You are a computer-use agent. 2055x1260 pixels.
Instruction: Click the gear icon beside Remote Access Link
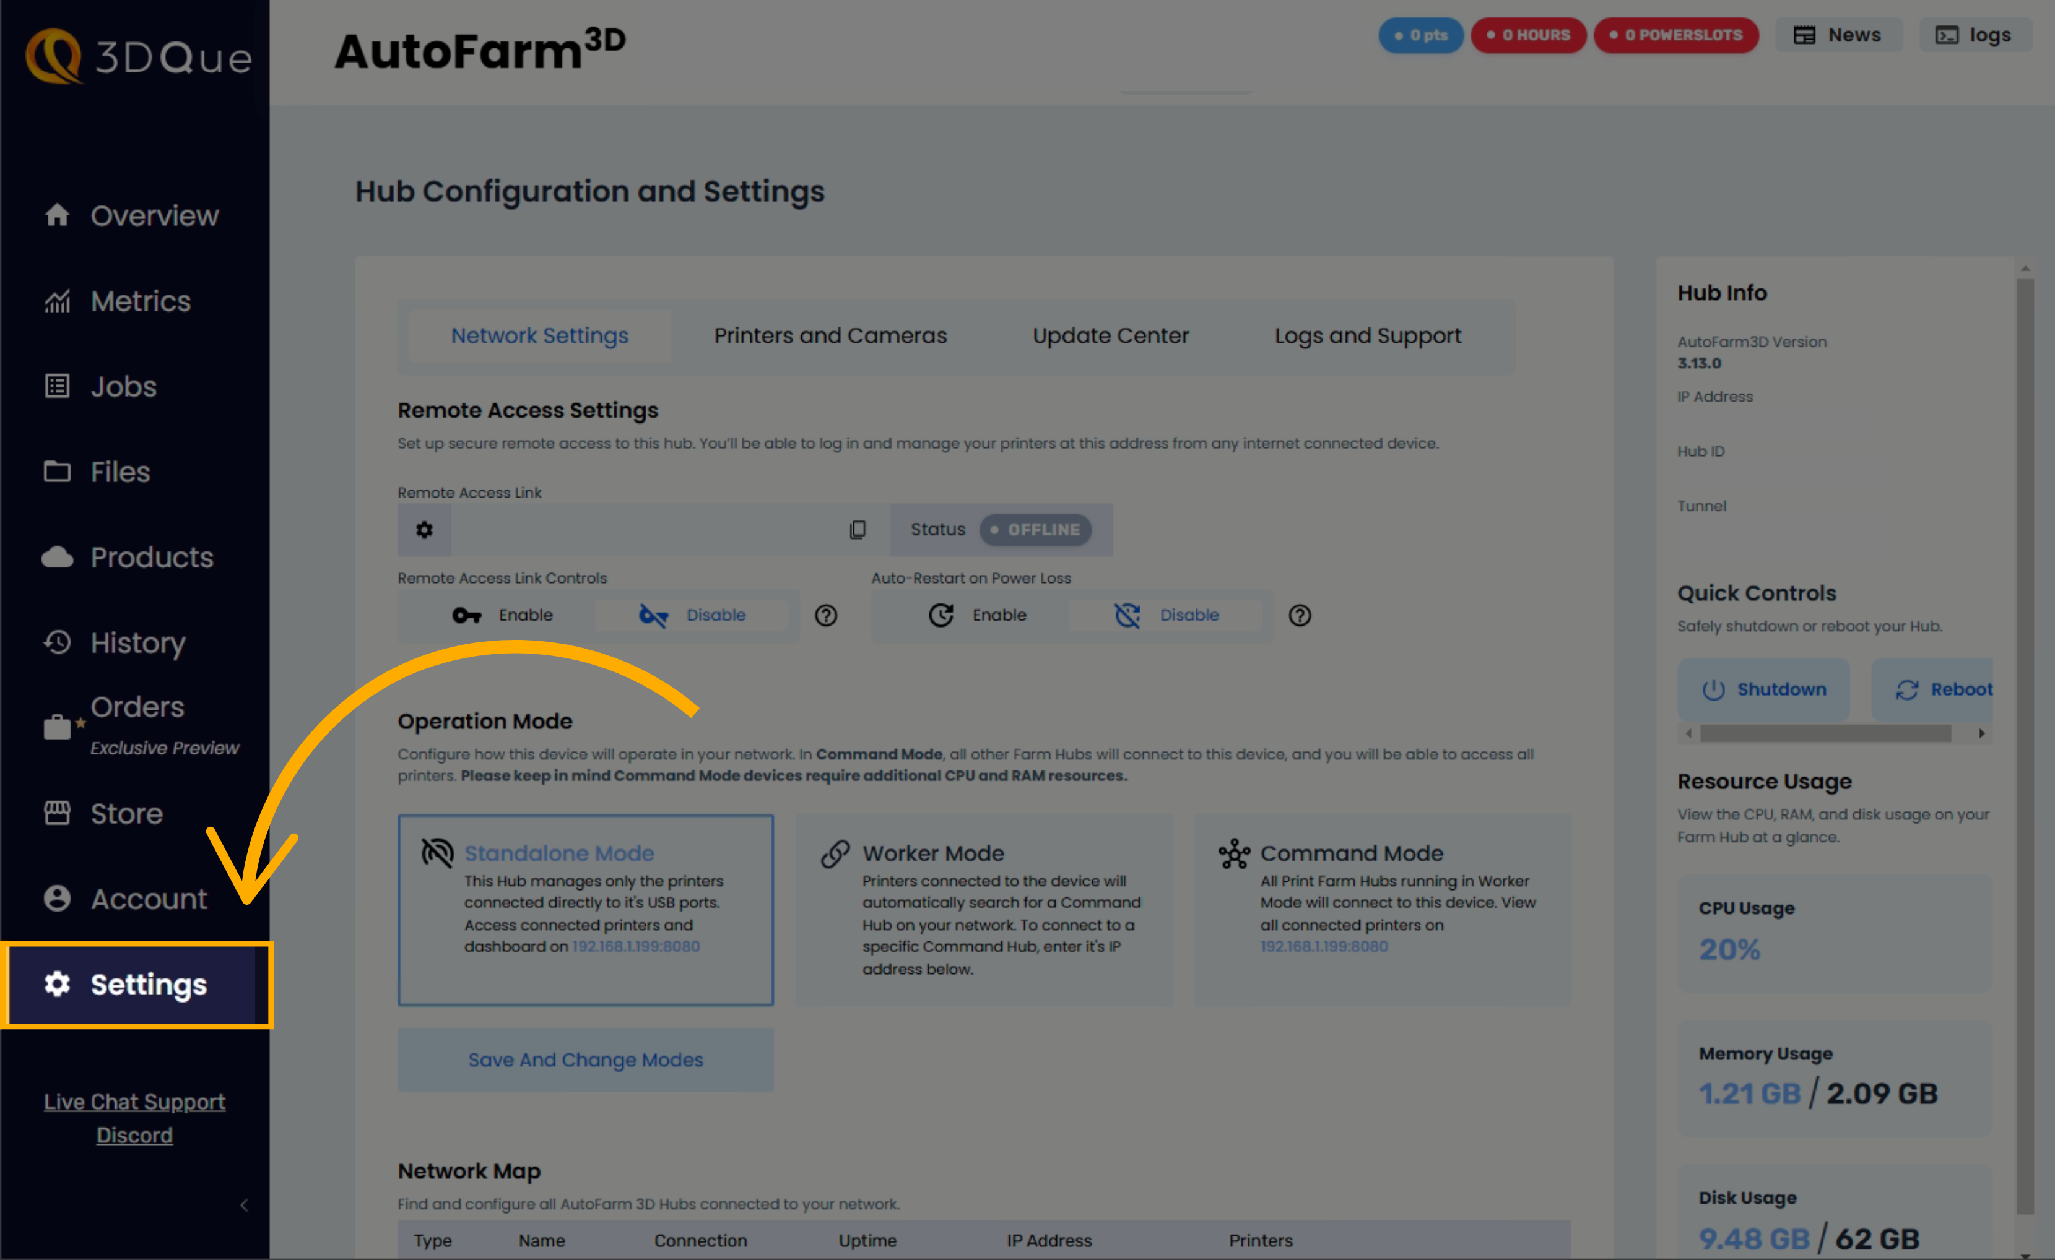pos(424,530)
